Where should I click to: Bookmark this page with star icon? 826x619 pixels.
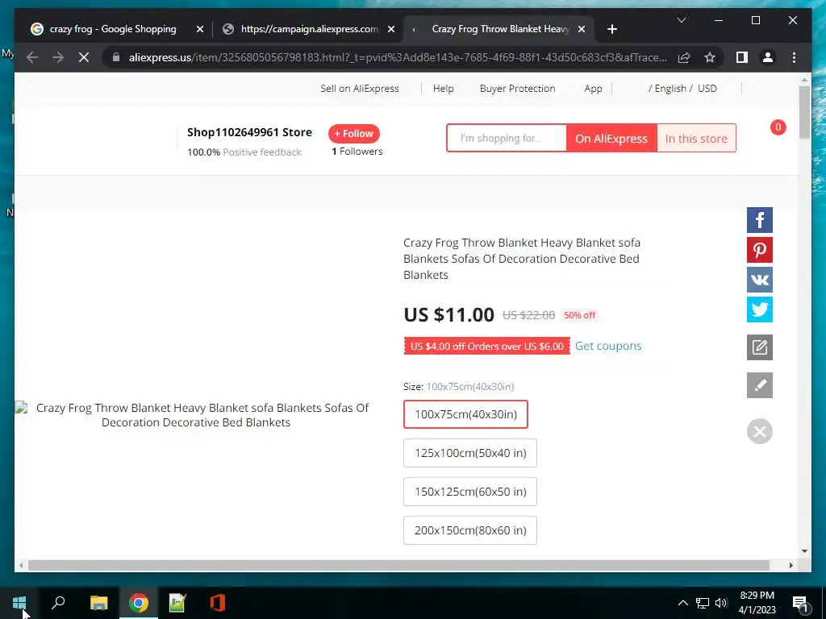710,57
